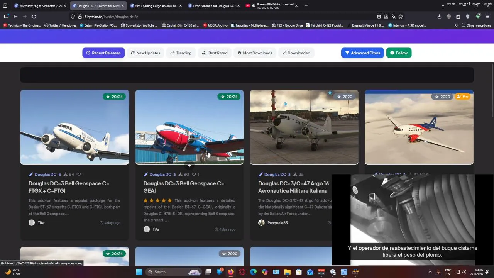This screenshot has width=494, height=278.
Task: Select the Best Rated sorting tab
Action: pos(215,53)
